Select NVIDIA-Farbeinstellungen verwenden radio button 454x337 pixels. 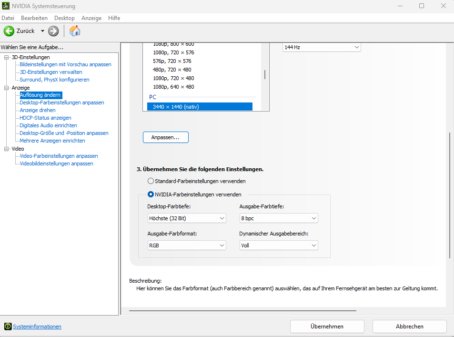(151, 194)
